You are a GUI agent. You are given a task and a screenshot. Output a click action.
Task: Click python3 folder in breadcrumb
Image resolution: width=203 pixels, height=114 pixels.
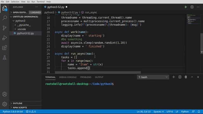[49, 12]
